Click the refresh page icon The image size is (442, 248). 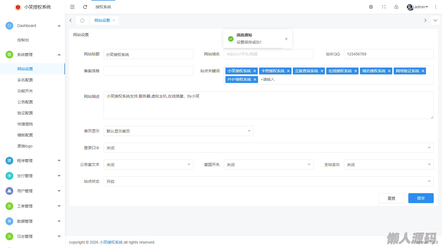pos(85,7)
